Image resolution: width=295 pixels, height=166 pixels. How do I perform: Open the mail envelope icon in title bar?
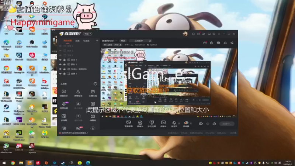point(198,34)
